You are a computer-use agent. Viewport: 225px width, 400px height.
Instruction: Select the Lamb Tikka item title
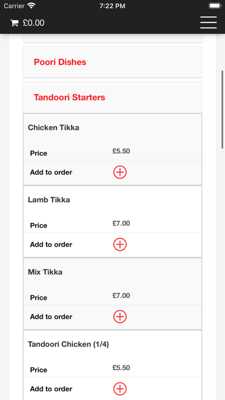[49, 200]
